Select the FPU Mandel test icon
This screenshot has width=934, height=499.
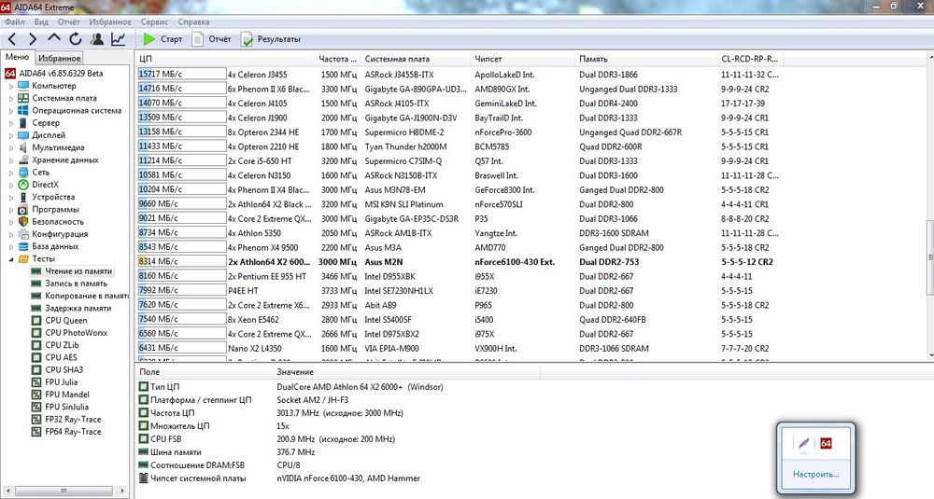[36, 395]
